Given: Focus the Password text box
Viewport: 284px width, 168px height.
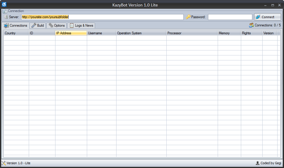Looking at the screenshot, I should 230,17.
